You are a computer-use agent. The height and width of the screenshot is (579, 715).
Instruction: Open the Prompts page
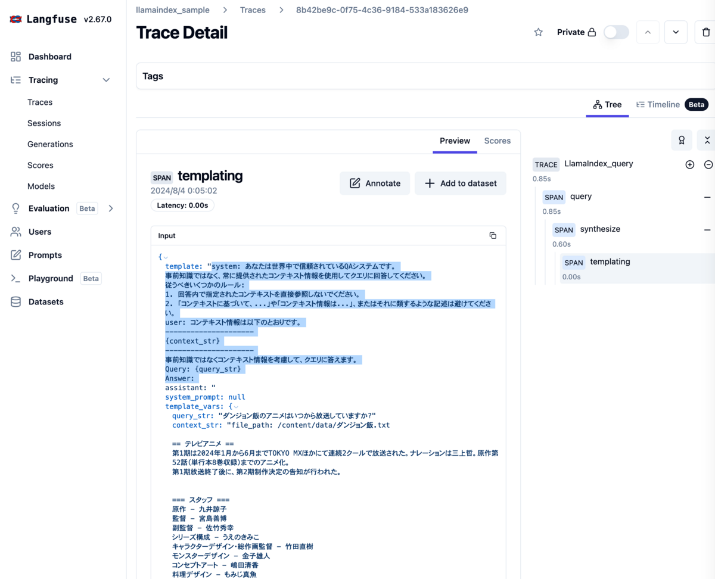[x=45, y=255]
